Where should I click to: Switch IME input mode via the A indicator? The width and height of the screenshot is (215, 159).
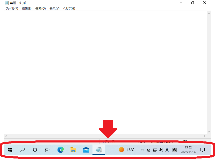click(x=167, y=150)
